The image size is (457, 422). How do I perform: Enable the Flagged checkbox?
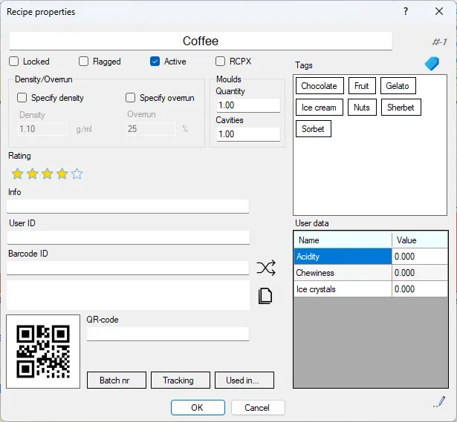[83, 62]
